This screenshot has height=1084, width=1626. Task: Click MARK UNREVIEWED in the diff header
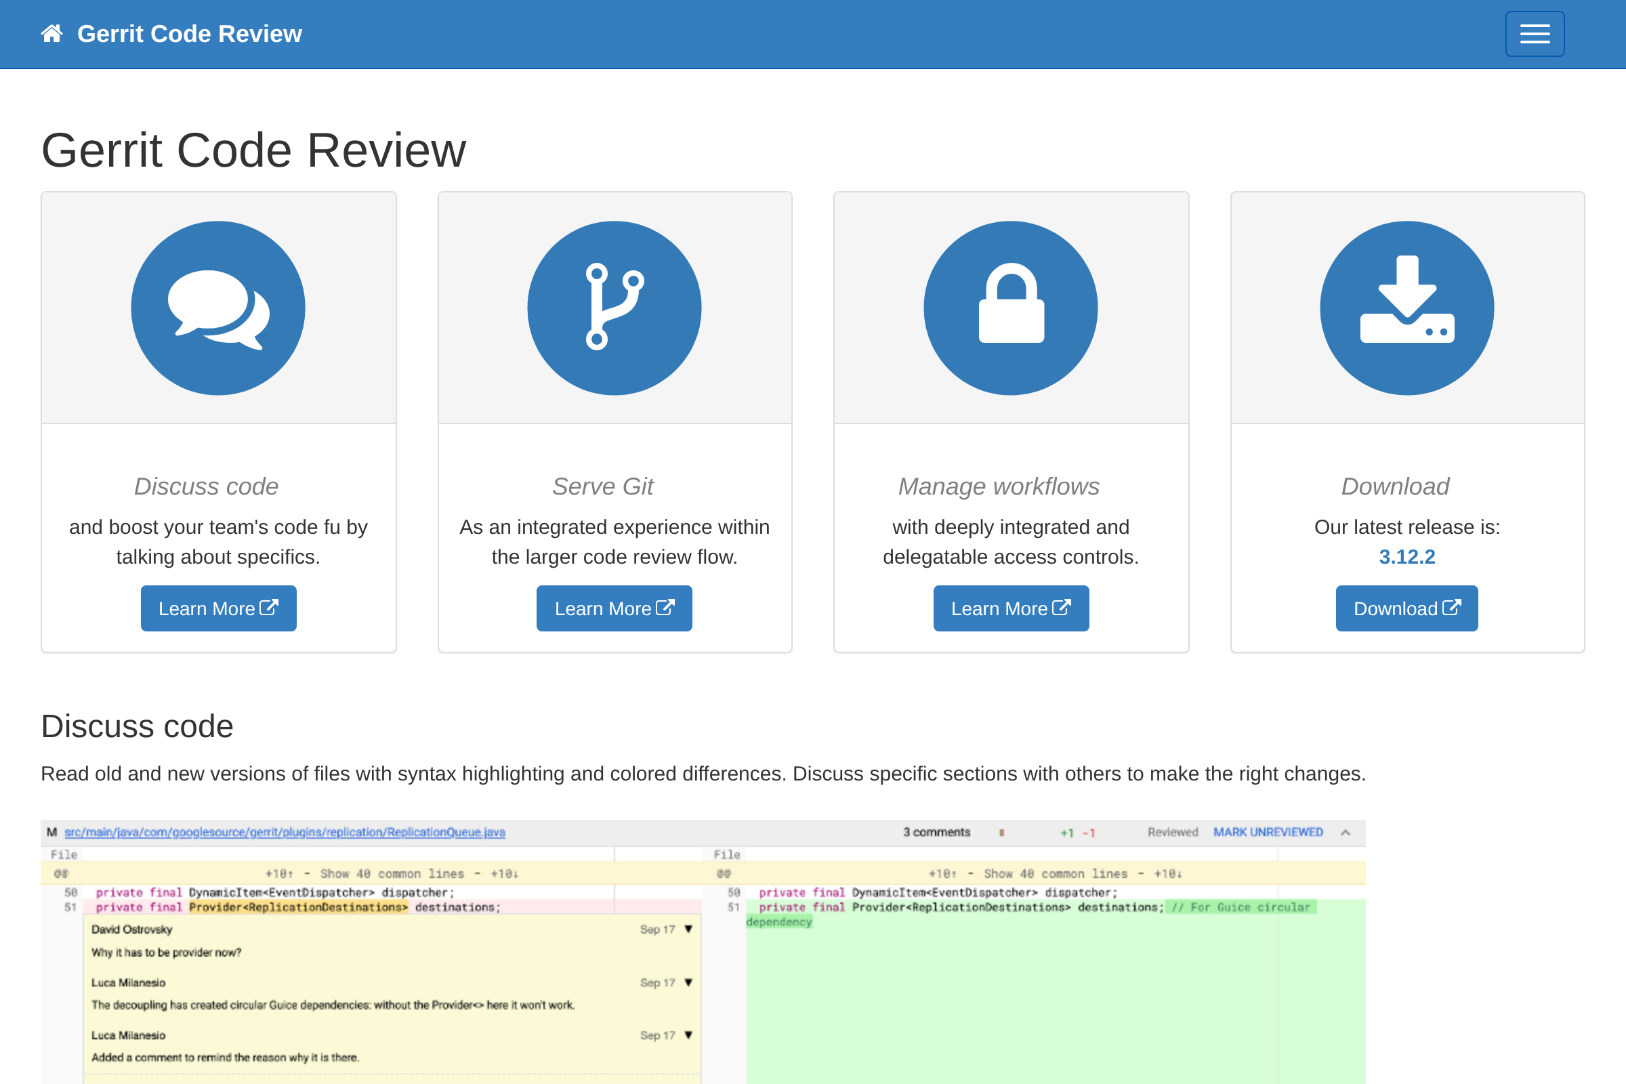click(1268, 832)
